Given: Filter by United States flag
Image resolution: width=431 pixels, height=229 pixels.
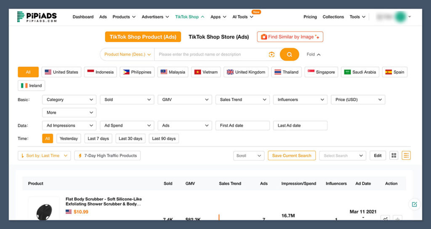Looking at the screenshot, I should [61, 72].
